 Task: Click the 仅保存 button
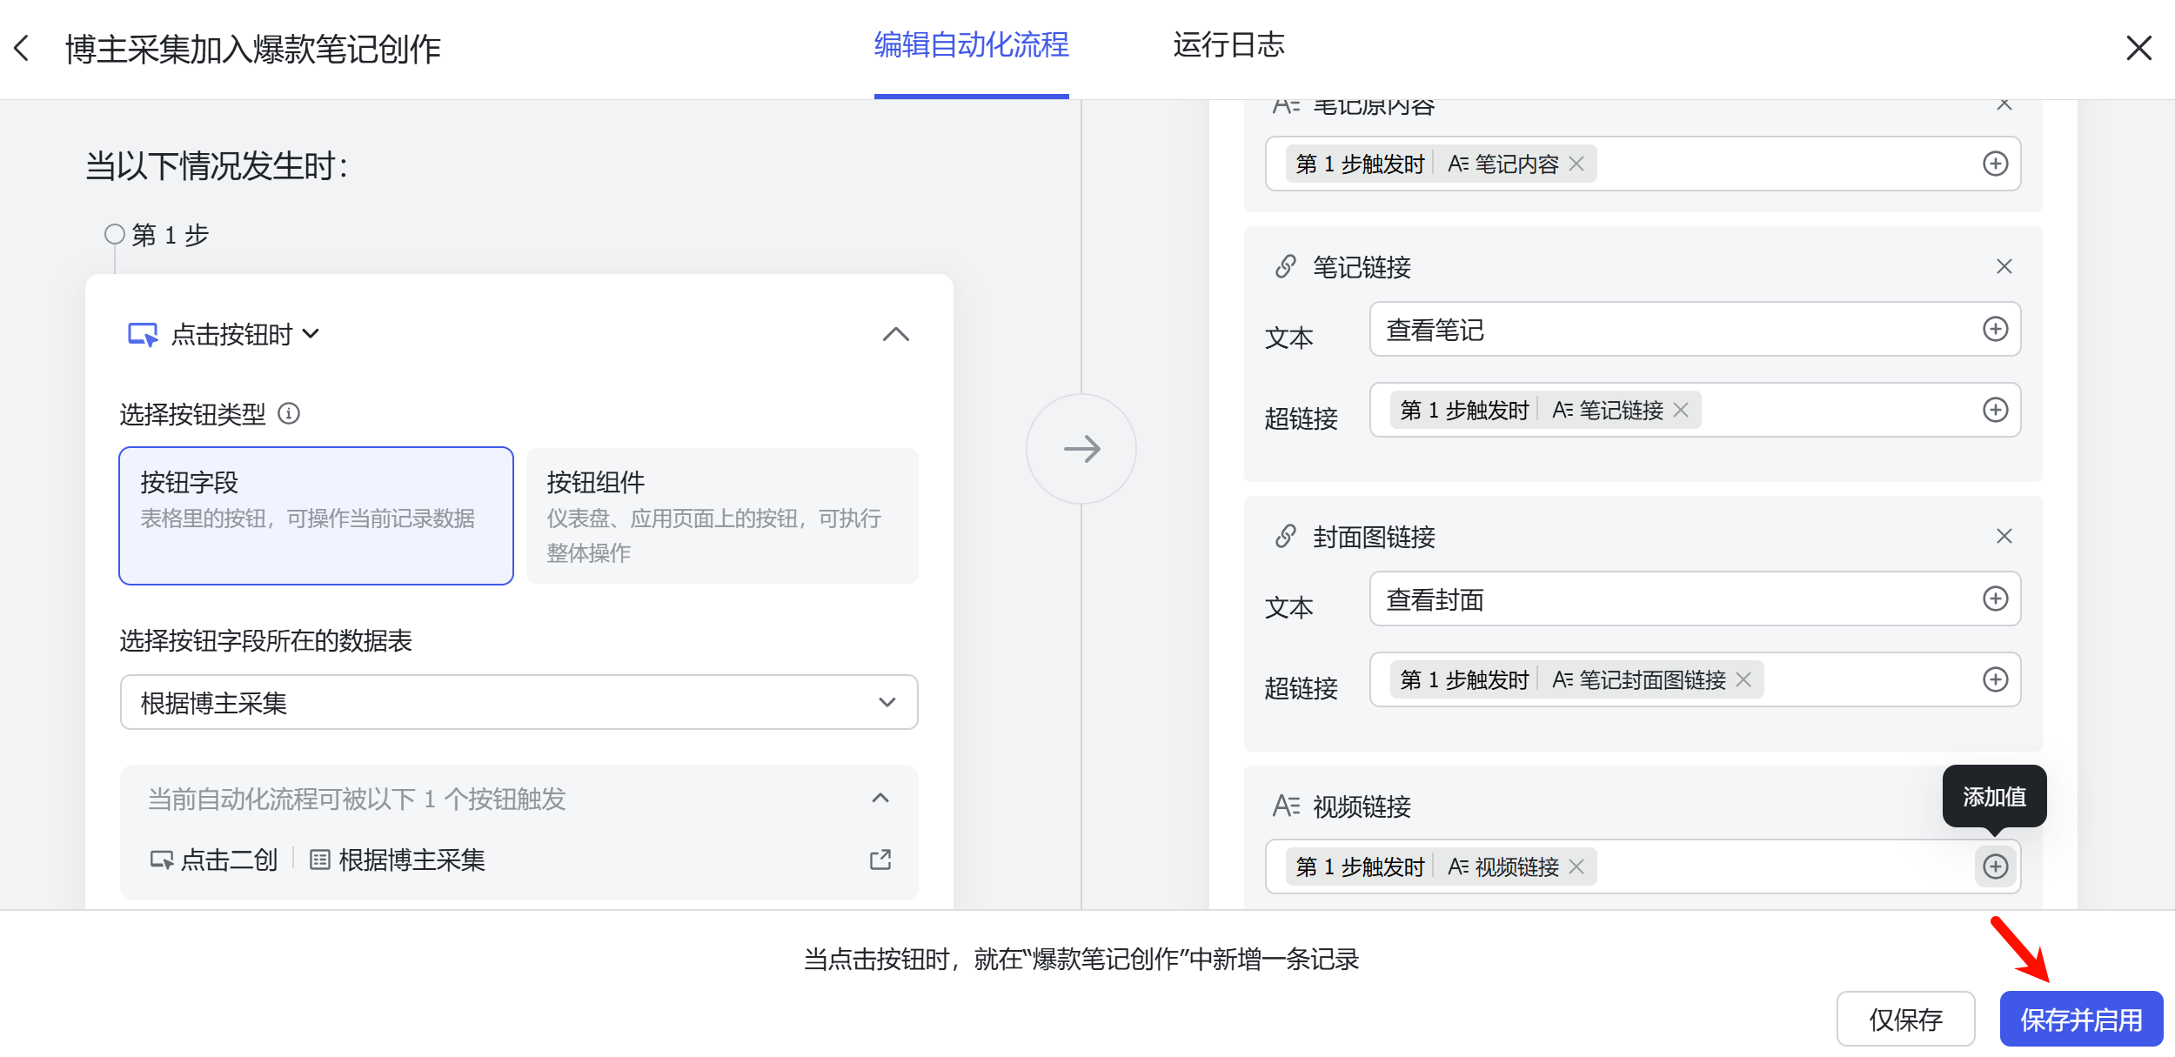click(x=1906, y=1018)
